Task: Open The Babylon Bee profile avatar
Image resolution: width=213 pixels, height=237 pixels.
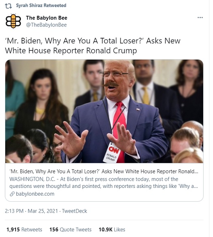Action: pyautogui.click(x=13, y=21)
